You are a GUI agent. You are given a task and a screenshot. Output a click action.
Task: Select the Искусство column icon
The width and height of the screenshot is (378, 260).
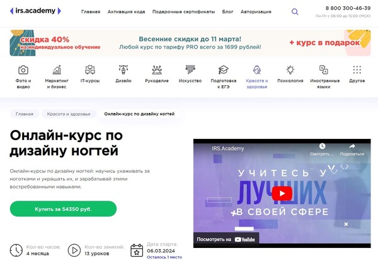pos(190,69)
